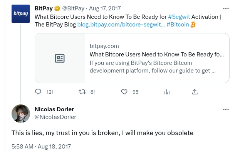
Task: Follow the blog.bitpay.com/bitcore-segwit link
Action: tap(121, 25)
